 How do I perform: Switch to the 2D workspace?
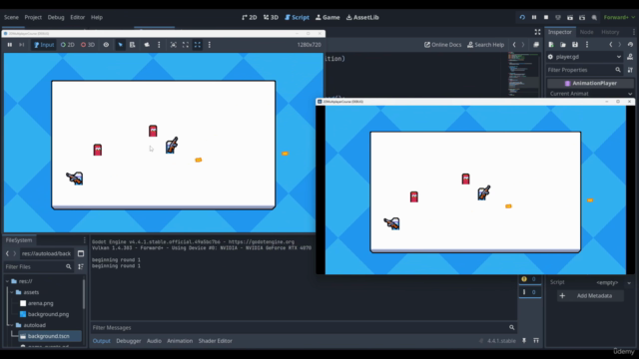coord(249,17)
